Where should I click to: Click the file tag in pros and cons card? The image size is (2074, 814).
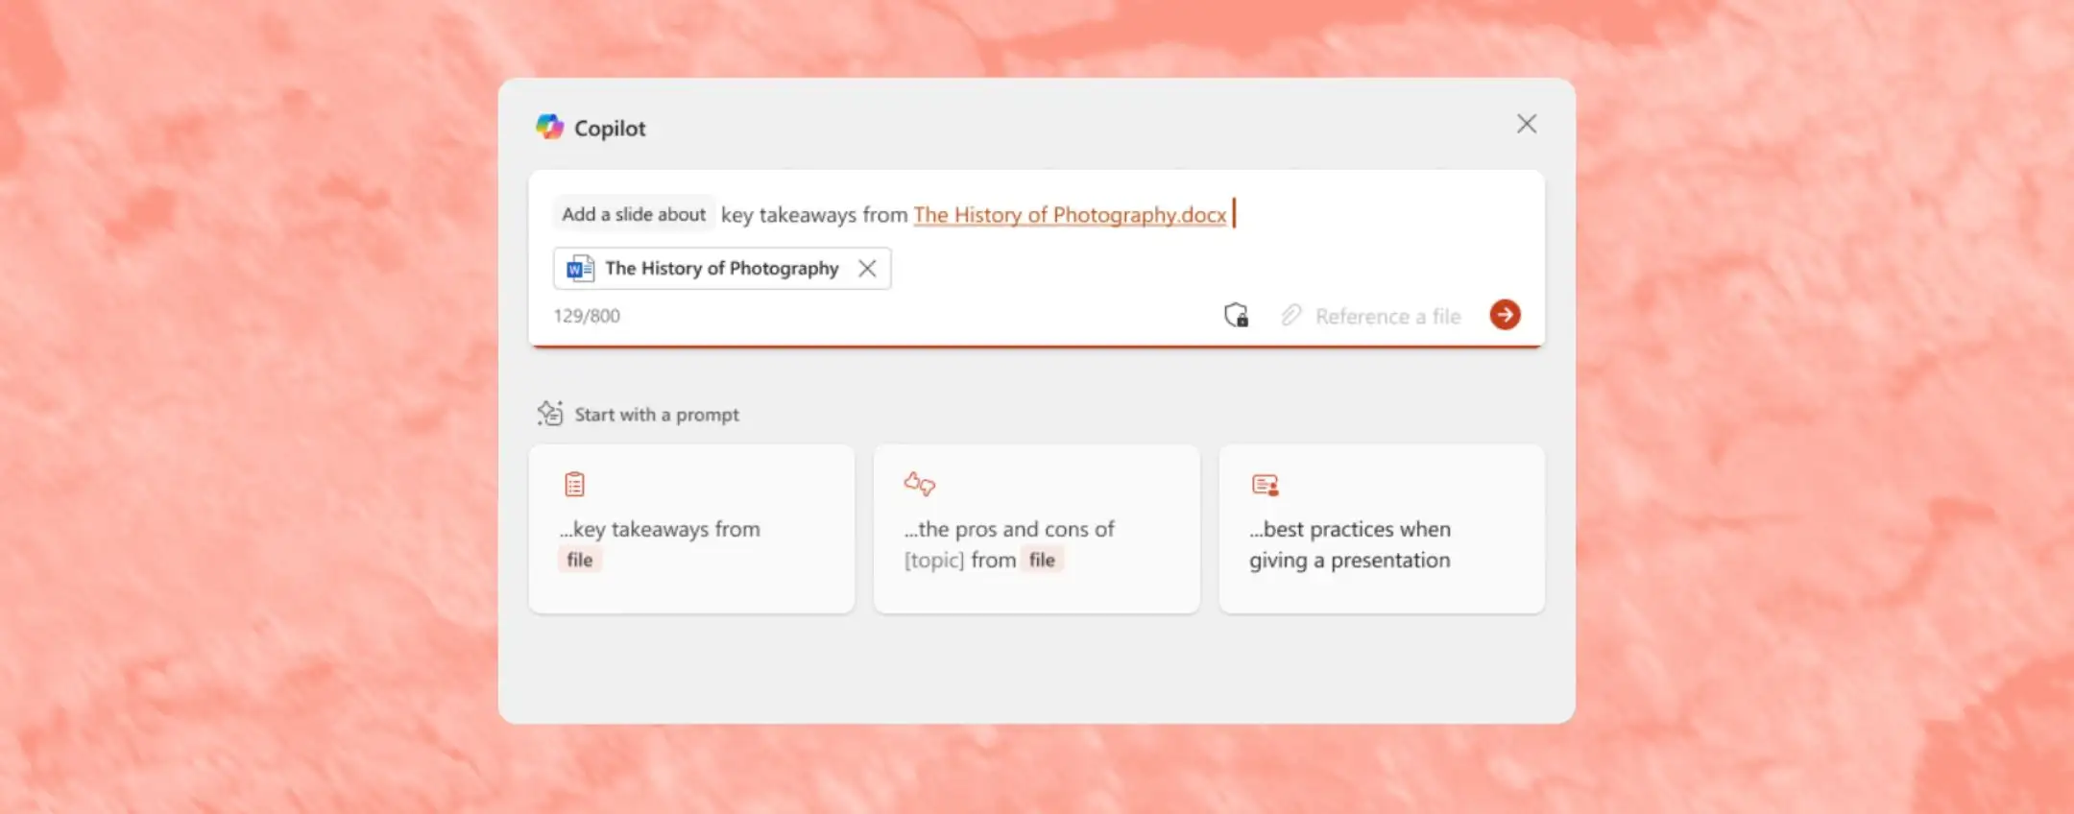tap(1042, 560)
